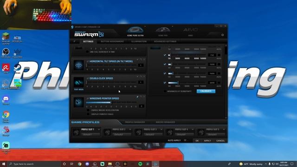The height and width of the screenshot is (167, 297).
Task: Switch to the Illumination tab
Action: (x=139, y=41)
